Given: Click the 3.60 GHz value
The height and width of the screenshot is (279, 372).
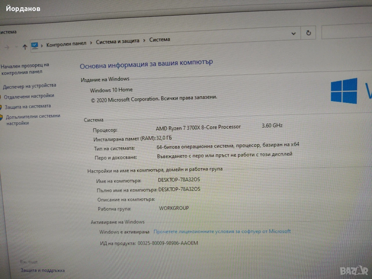Looking at the screenshot, I should 272,126.
